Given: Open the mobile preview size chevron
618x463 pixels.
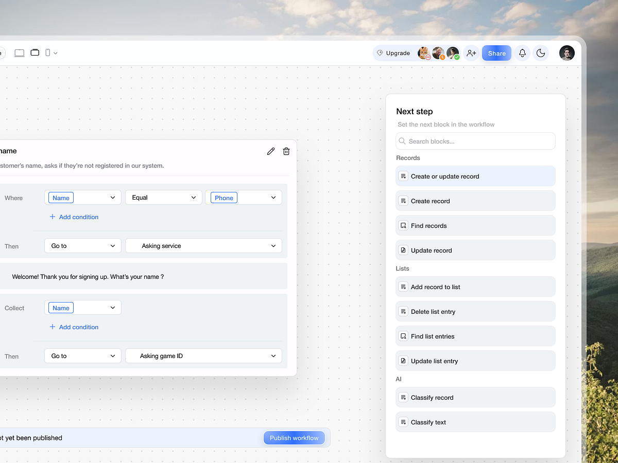Looking at the screenshot, I should point(55,52).
